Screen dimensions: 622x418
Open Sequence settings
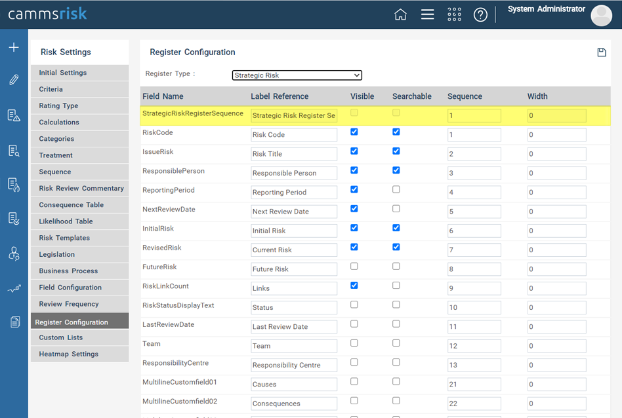80,172
